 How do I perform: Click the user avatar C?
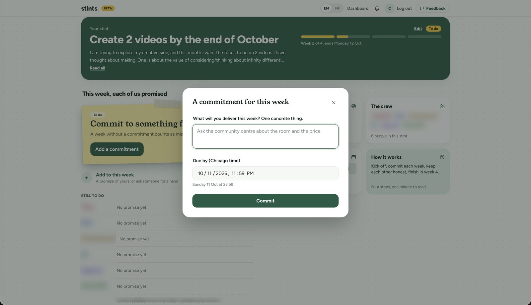[390, 8]
